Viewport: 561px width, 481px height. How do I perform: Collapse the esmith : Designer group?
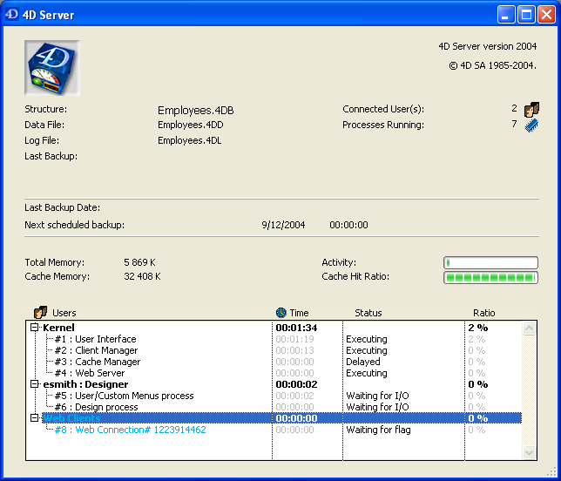coord(35,384)
